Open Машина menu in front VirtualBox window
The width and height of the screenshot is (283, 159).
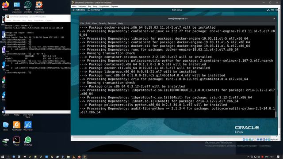coord(82,6)
